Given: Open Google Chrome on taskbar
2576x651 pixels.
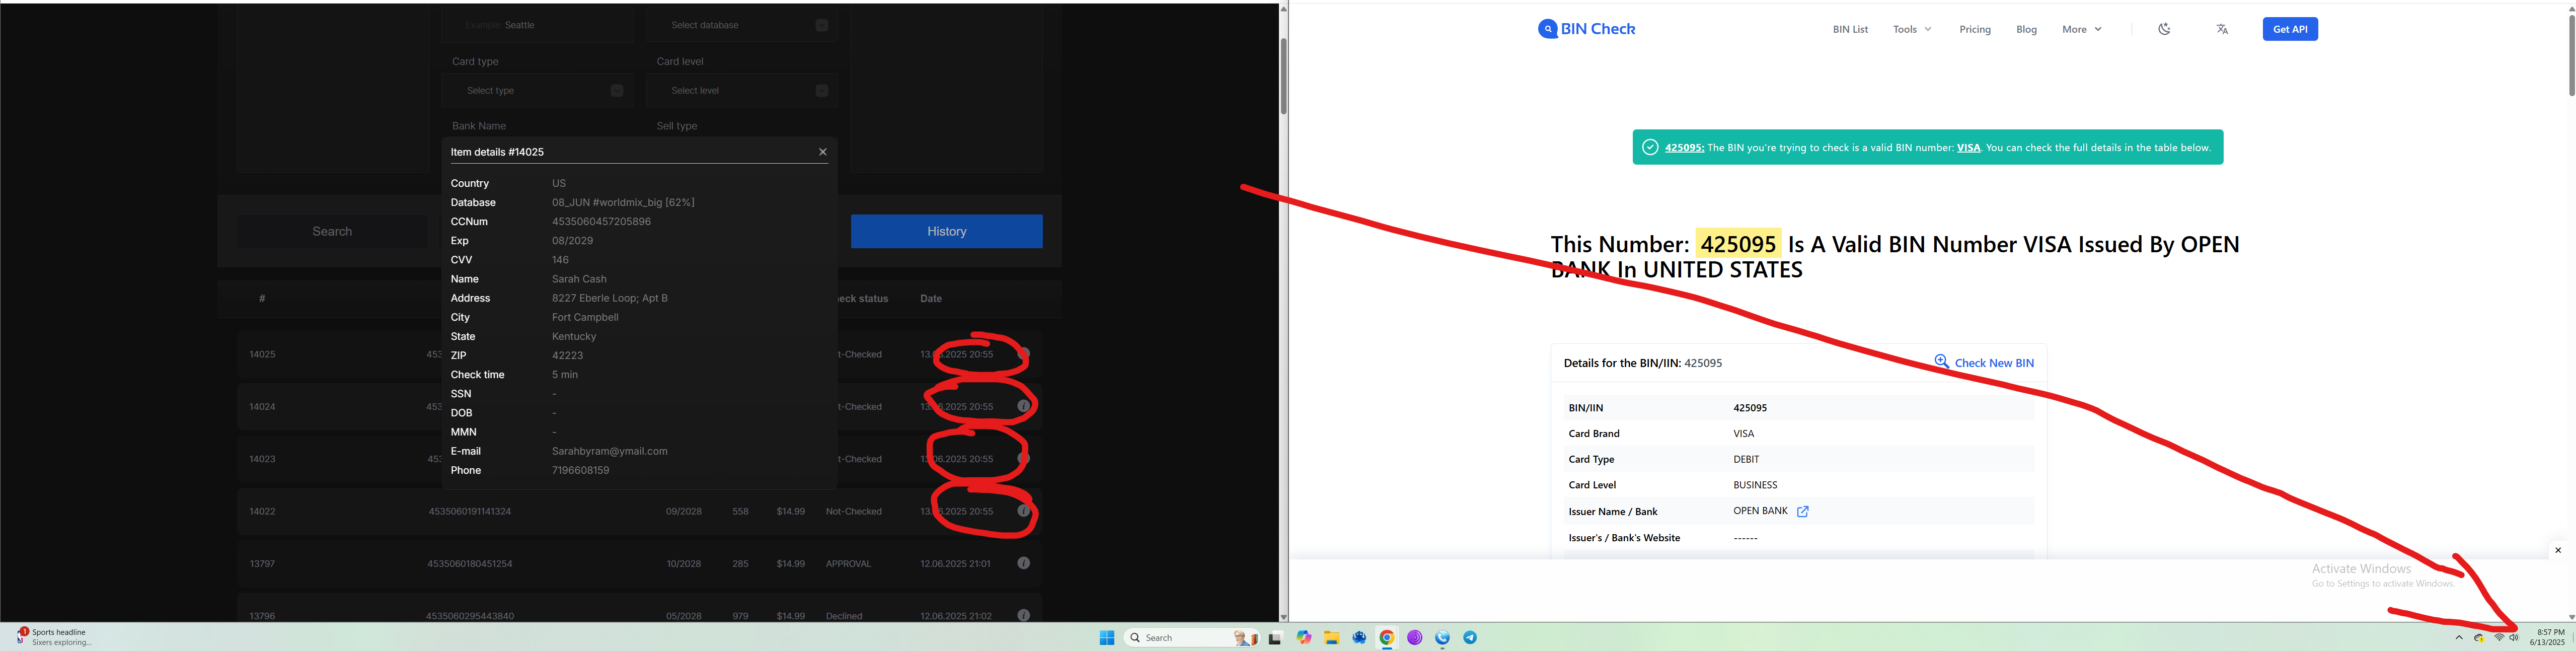Looking at the screenshot, I should point(1387,638).
